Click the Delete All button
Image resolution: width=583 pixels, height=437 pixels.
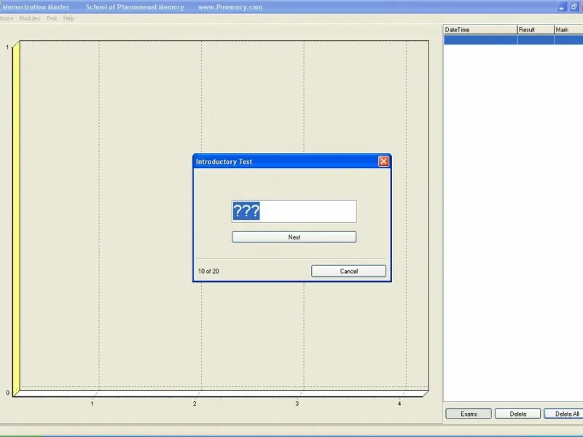[564, 414]
